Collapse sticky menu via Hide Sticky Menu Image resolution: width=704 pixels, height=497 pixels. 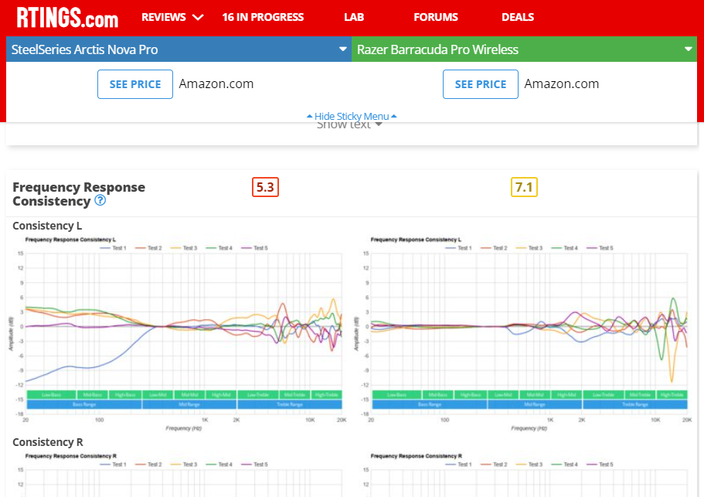pyautogui.click(x=352, y=116)
